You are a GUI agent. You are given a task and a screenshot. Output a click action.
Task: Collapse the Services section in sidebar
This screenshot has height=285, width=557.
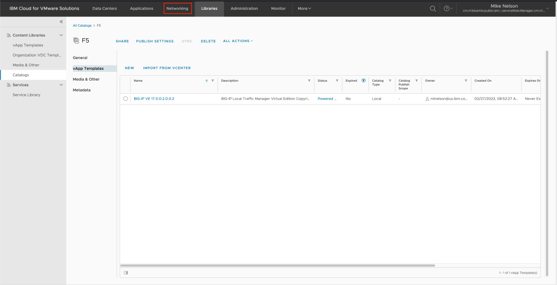pyautogui.click(x=61, y=84)
